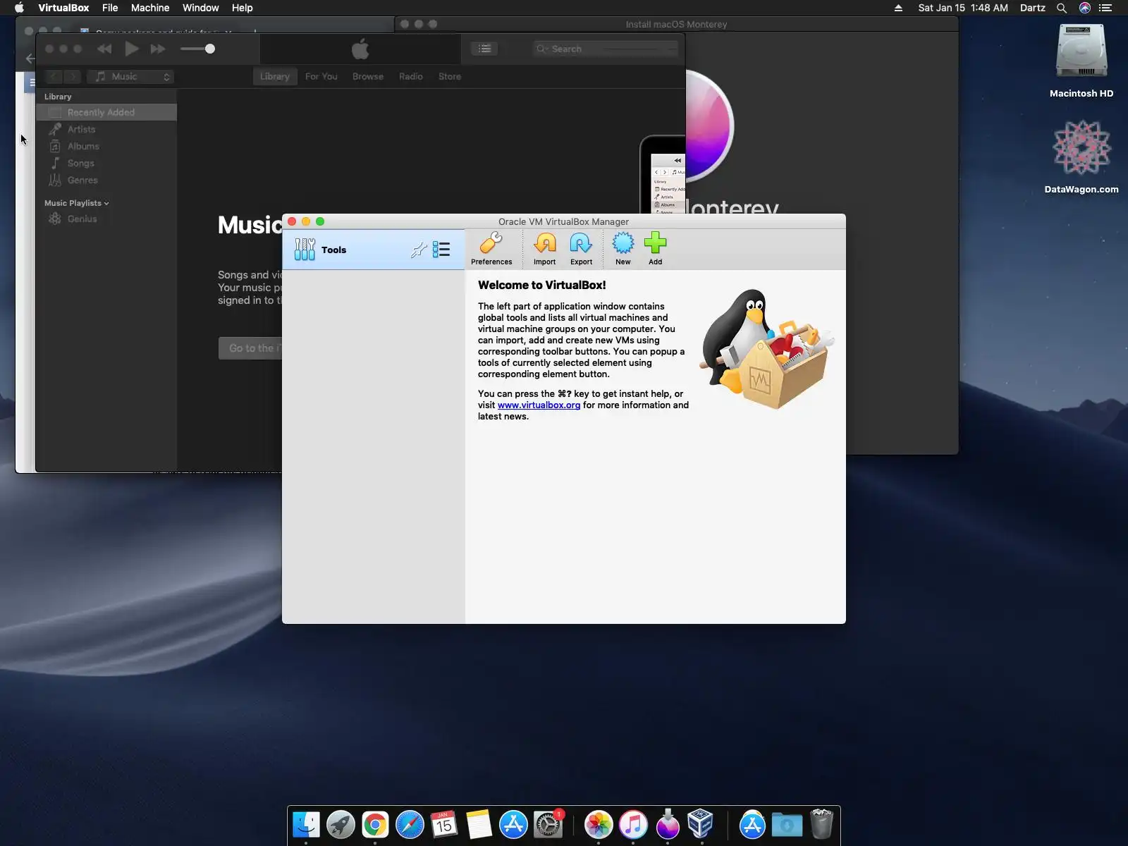Open VirtualBox Preferences from the toolbar
The height and width of the screenshot is (846, 1128).
coord(491,250)
